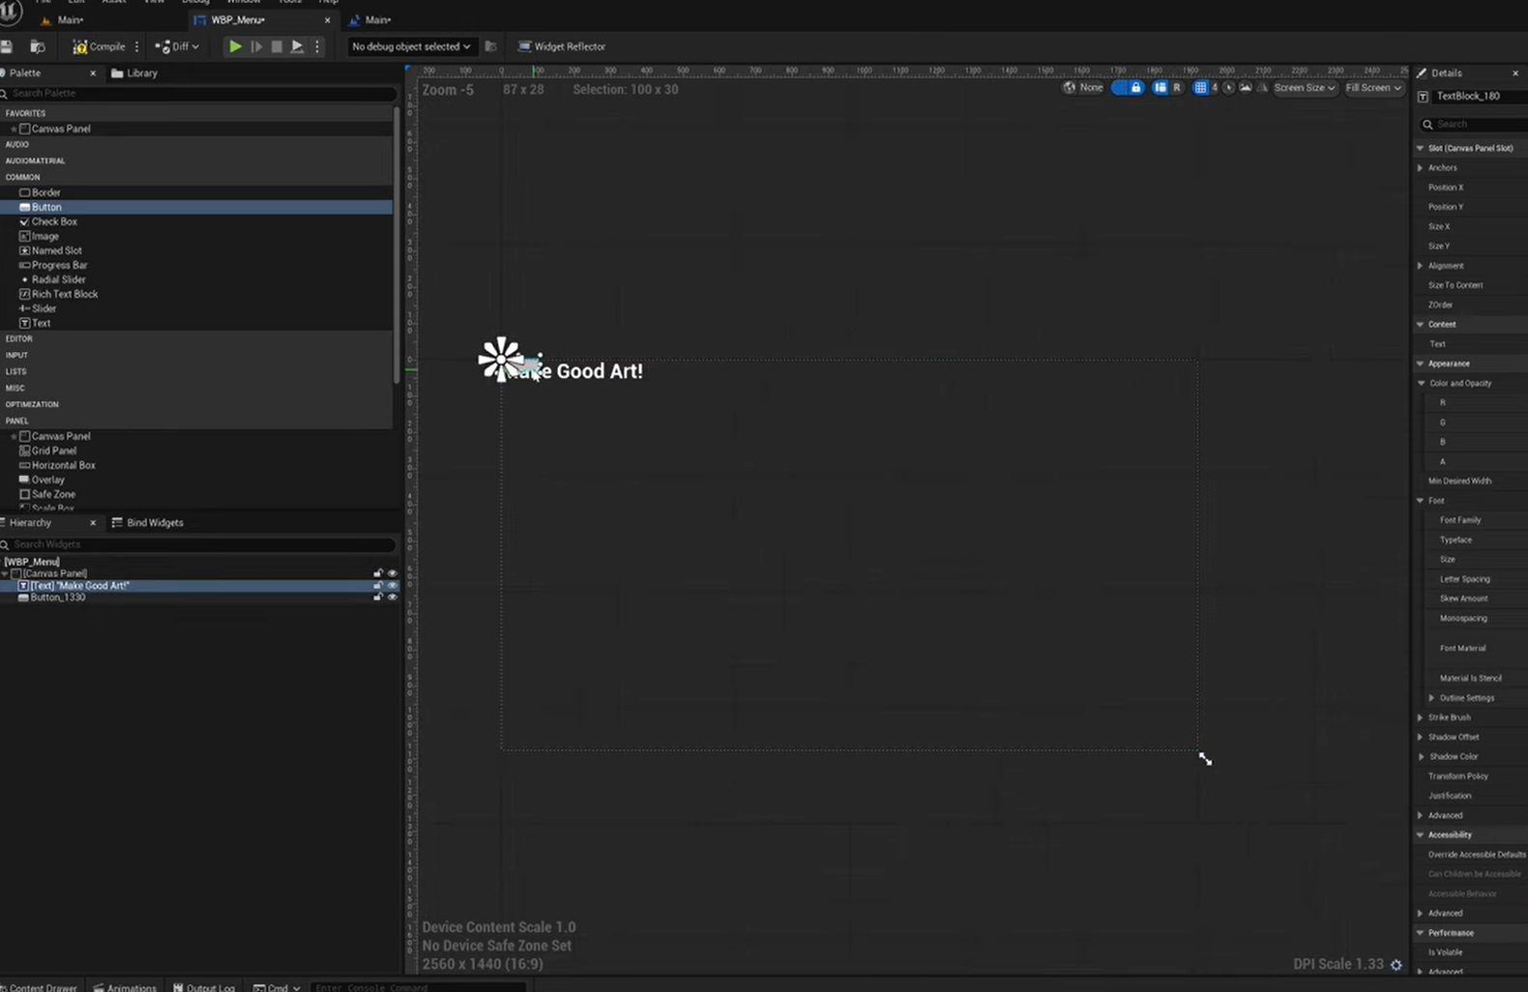Screen dimensions: 1528x992
Task: Close the Hierarchy panel
Action: [x=93, y=522]
